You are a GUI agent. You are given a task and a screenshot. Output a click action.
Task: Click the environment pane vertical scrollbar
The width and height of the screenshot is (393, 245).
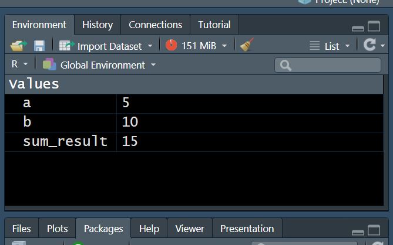(386, 140)
